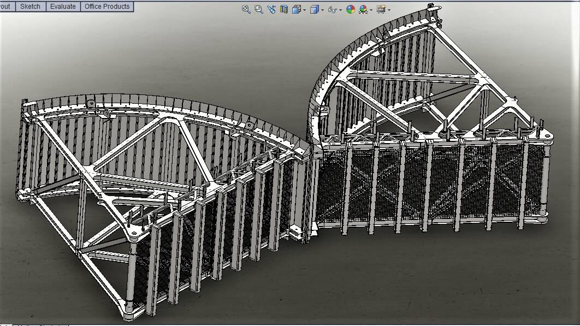The height and width of the screenshot is (326, 580).
Task: Open Edit Appearance color ball
Action: [351, 9]
